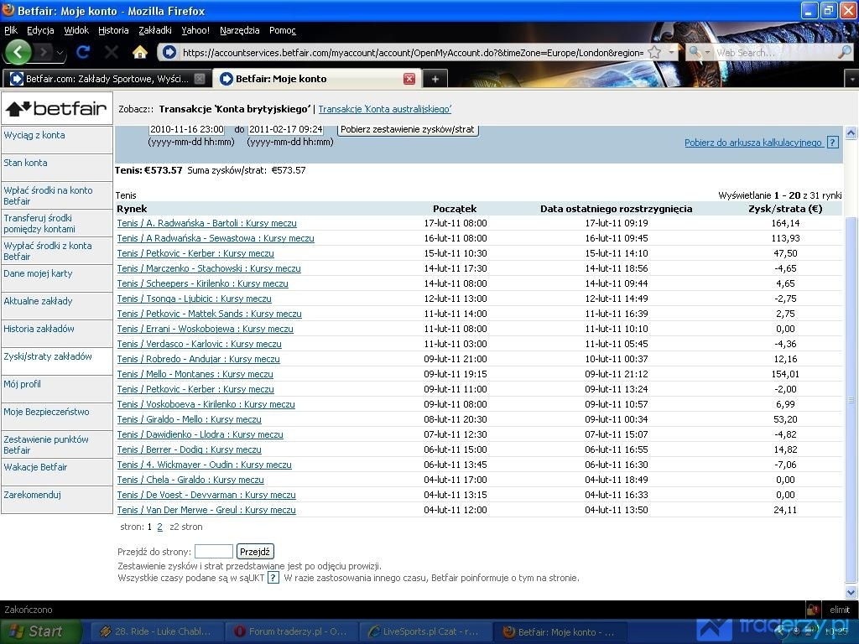Open 'Zestawienie punktów Betfair' in sidebar

tap(46, 444)
